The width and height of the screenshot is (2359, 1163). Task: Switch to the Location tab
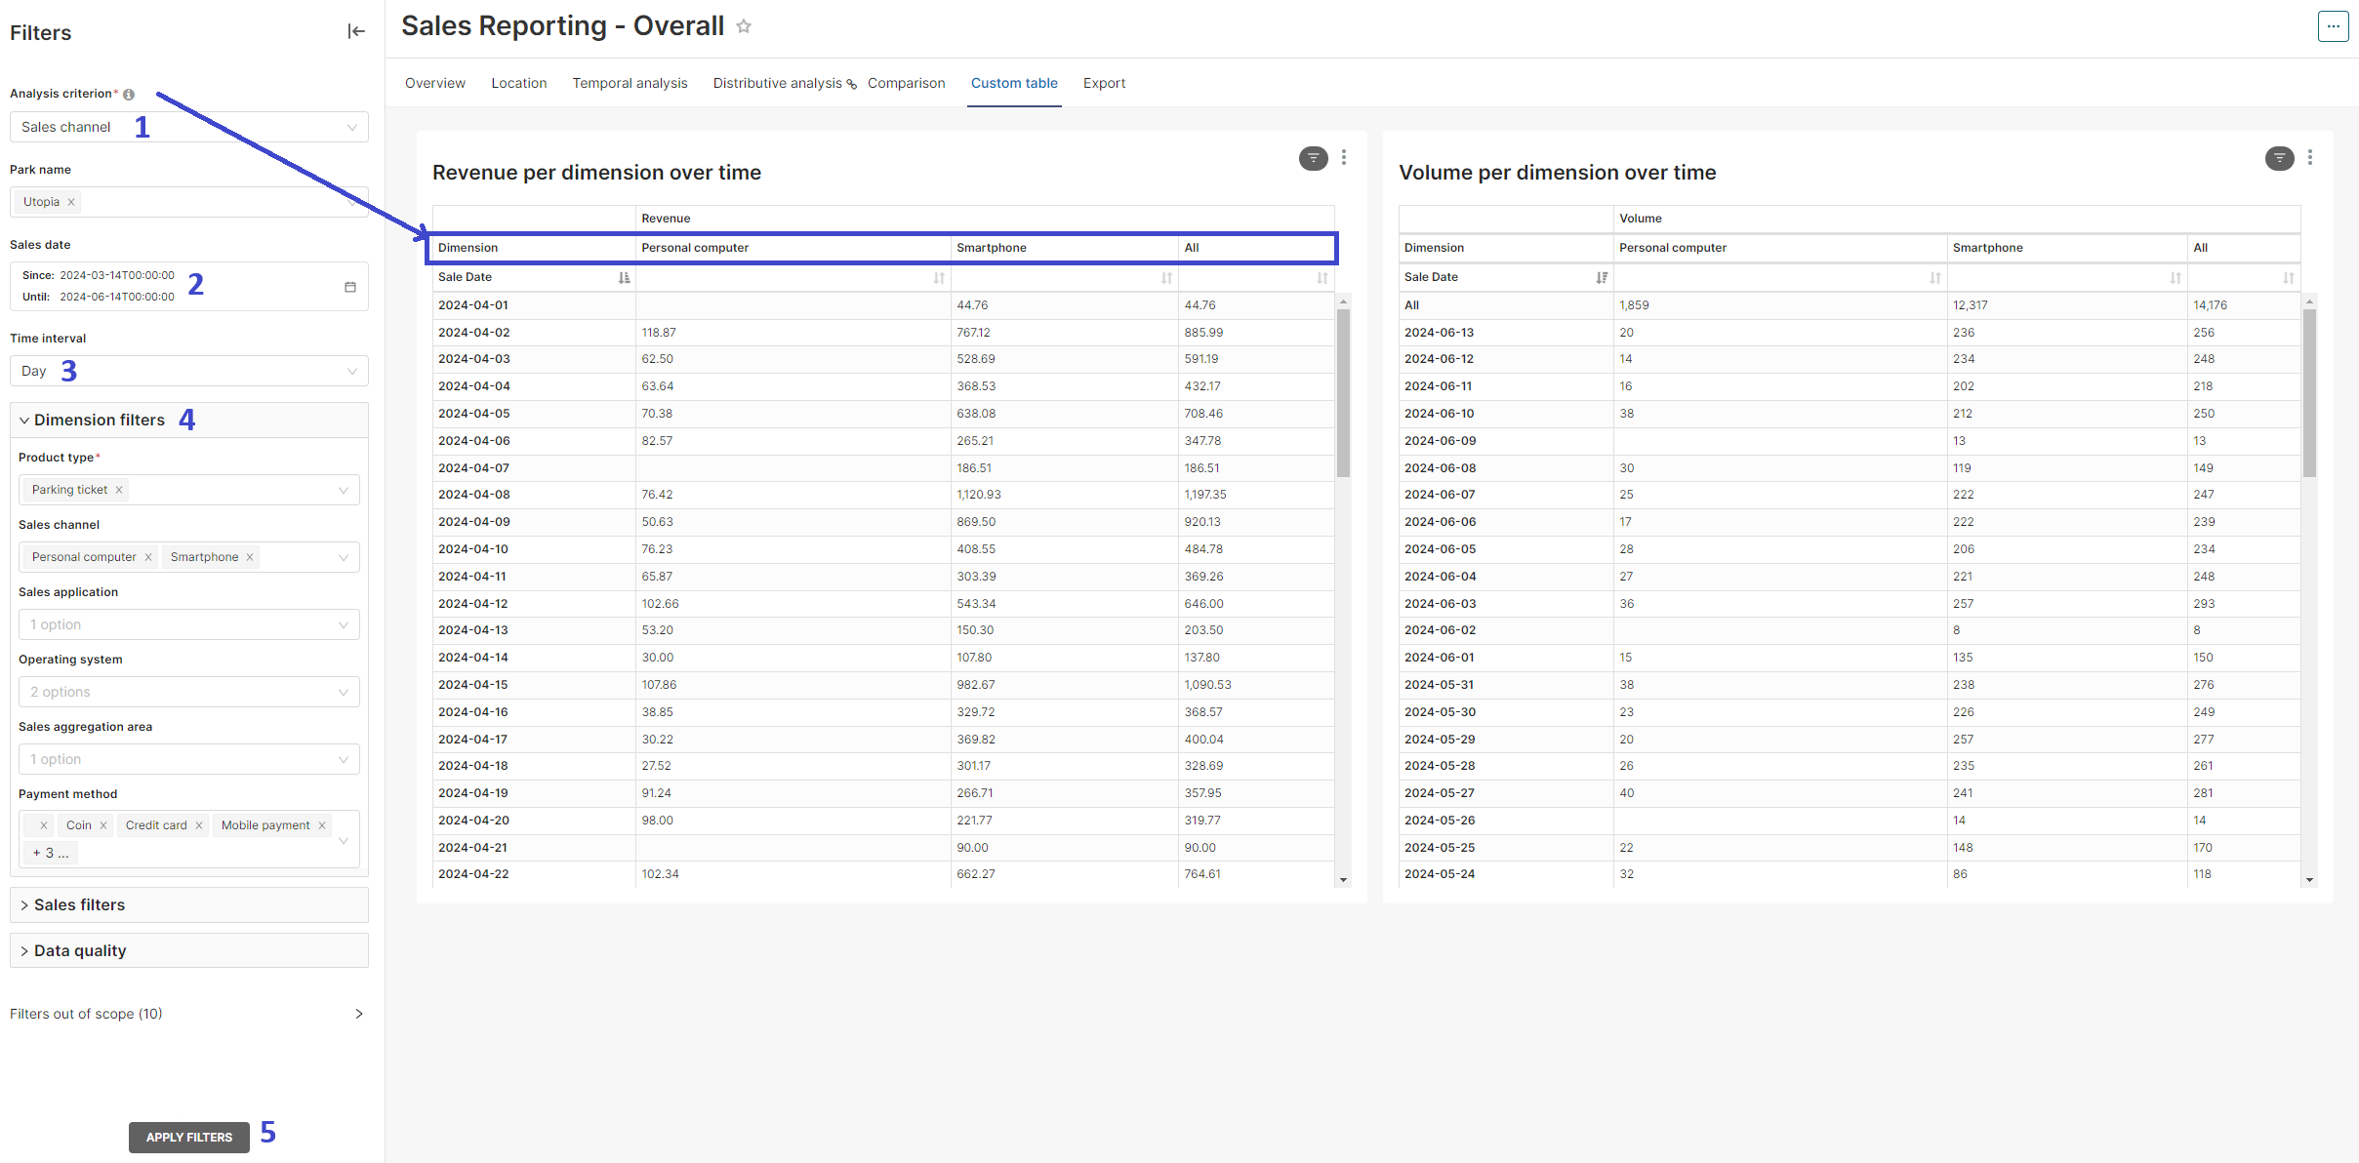[519, 83]
